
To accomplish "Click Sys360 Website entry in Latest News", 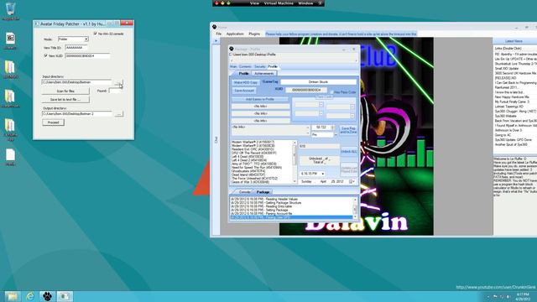I will [x=505, y=116].
